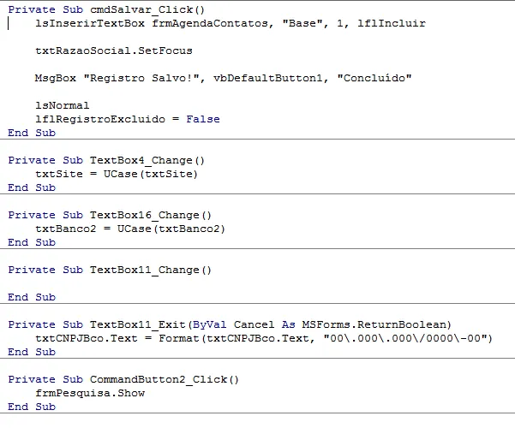Click the frmPesquisa.Show statement
The image size is (515, 428).
coord(90,393)
